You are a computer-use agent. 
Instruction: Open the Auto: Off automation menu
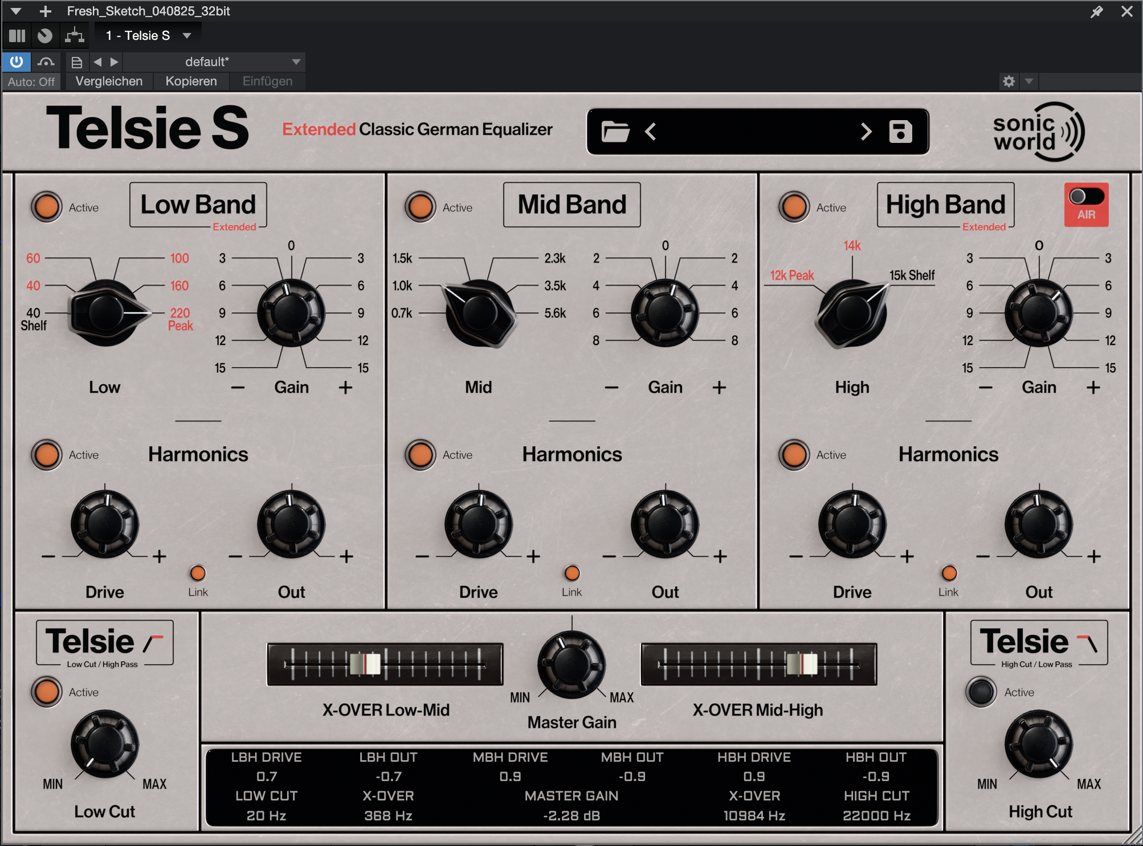coord(31,81)
